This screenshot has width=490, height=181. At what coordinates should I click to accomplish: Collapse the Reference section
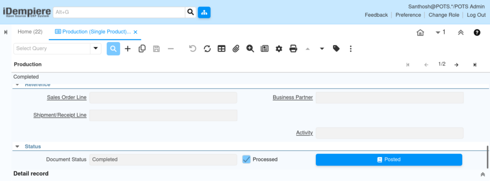[x=18, y=85]
